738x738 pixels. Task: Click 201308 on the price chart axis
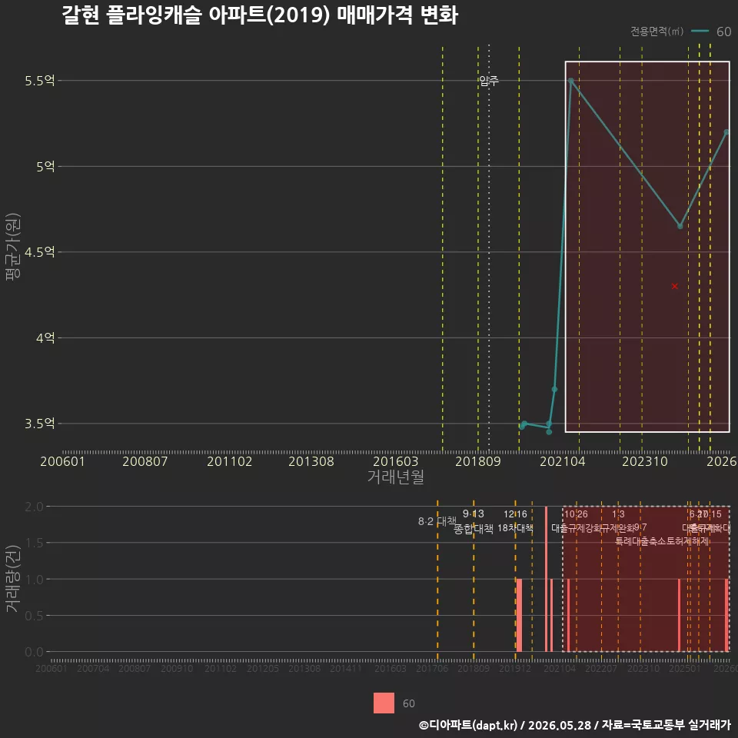(311, 461)
